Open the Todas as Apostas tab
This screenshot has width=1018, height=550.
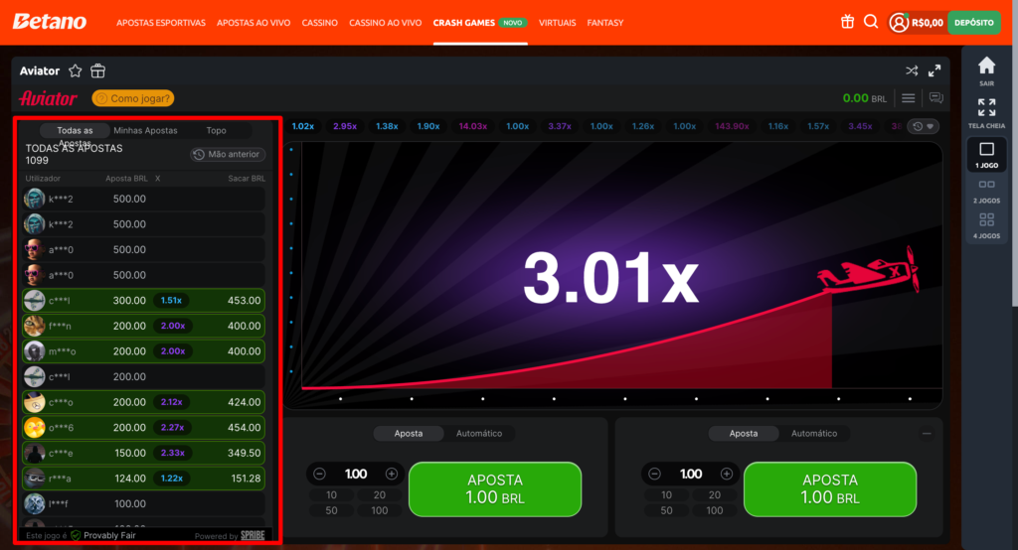coord(75,130)
